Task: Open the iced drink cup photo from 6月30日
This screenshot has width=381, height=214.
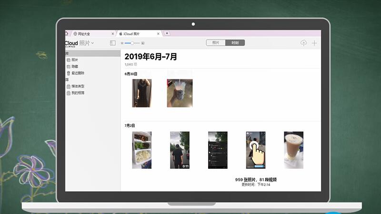Action: 180,93
